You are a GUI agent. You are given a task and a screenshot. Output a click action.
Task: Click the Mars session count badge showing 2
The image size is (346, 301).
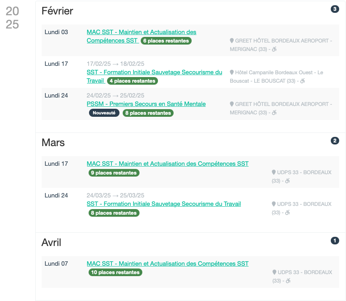tap(335, 141)
